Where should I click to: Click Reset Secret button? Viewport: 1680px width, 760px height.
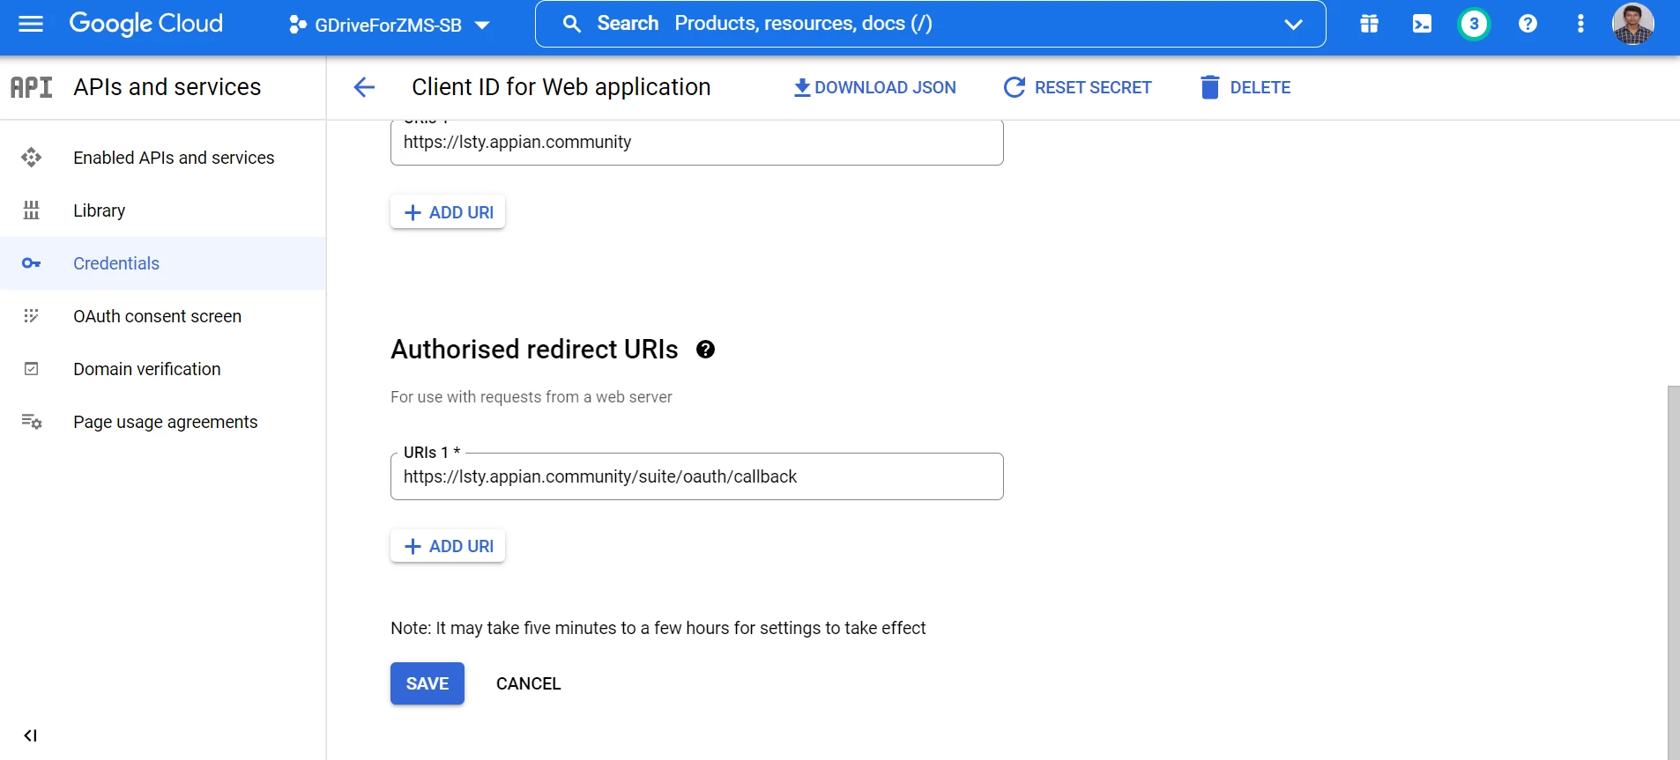(x=1077, y=87)
